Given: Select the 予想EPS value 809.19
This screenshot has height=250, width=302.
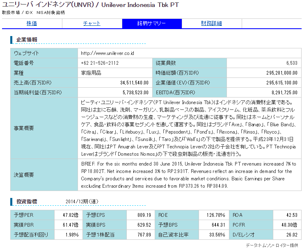Looking at the screenshot, I should coord(144,215).
